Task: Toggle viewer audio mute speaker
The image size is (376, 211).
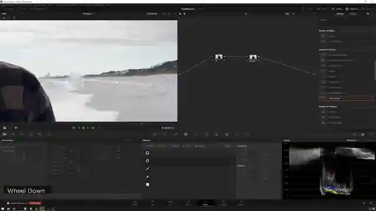Action: (16, 128)
